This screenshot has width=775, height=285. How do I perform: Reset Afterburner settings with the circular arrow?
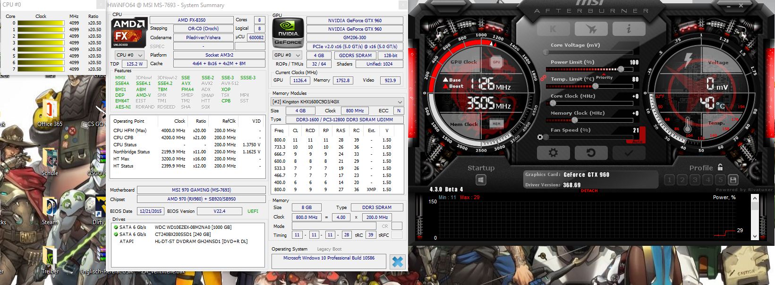pyautogui.click(x=591, y=152)
